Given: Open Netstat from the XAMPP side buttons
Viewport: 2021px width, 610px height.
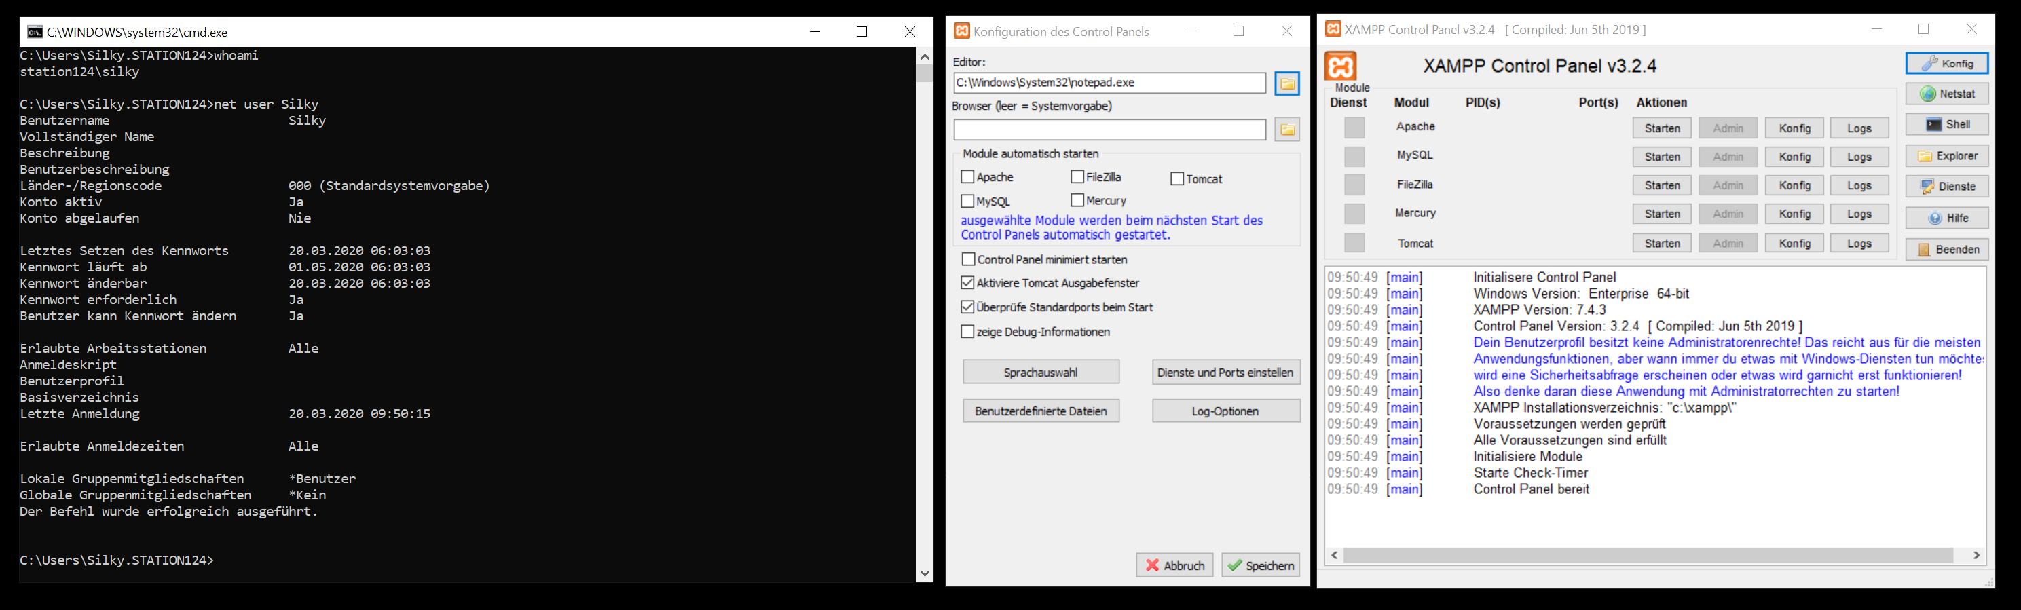Looking at the screenshot, I should (1947, 94).
